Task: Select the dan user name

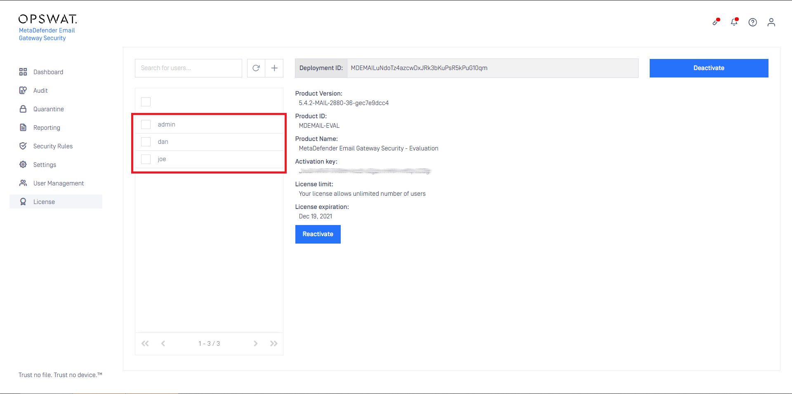Action: (x=163, y=142)
